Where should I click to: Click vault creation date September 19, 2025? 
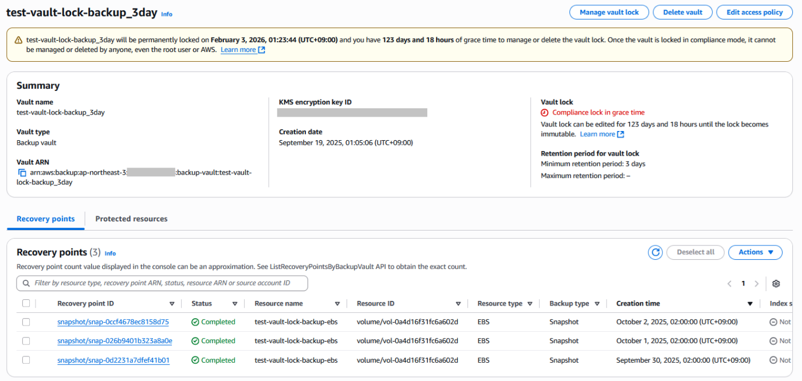click(346, 143)
